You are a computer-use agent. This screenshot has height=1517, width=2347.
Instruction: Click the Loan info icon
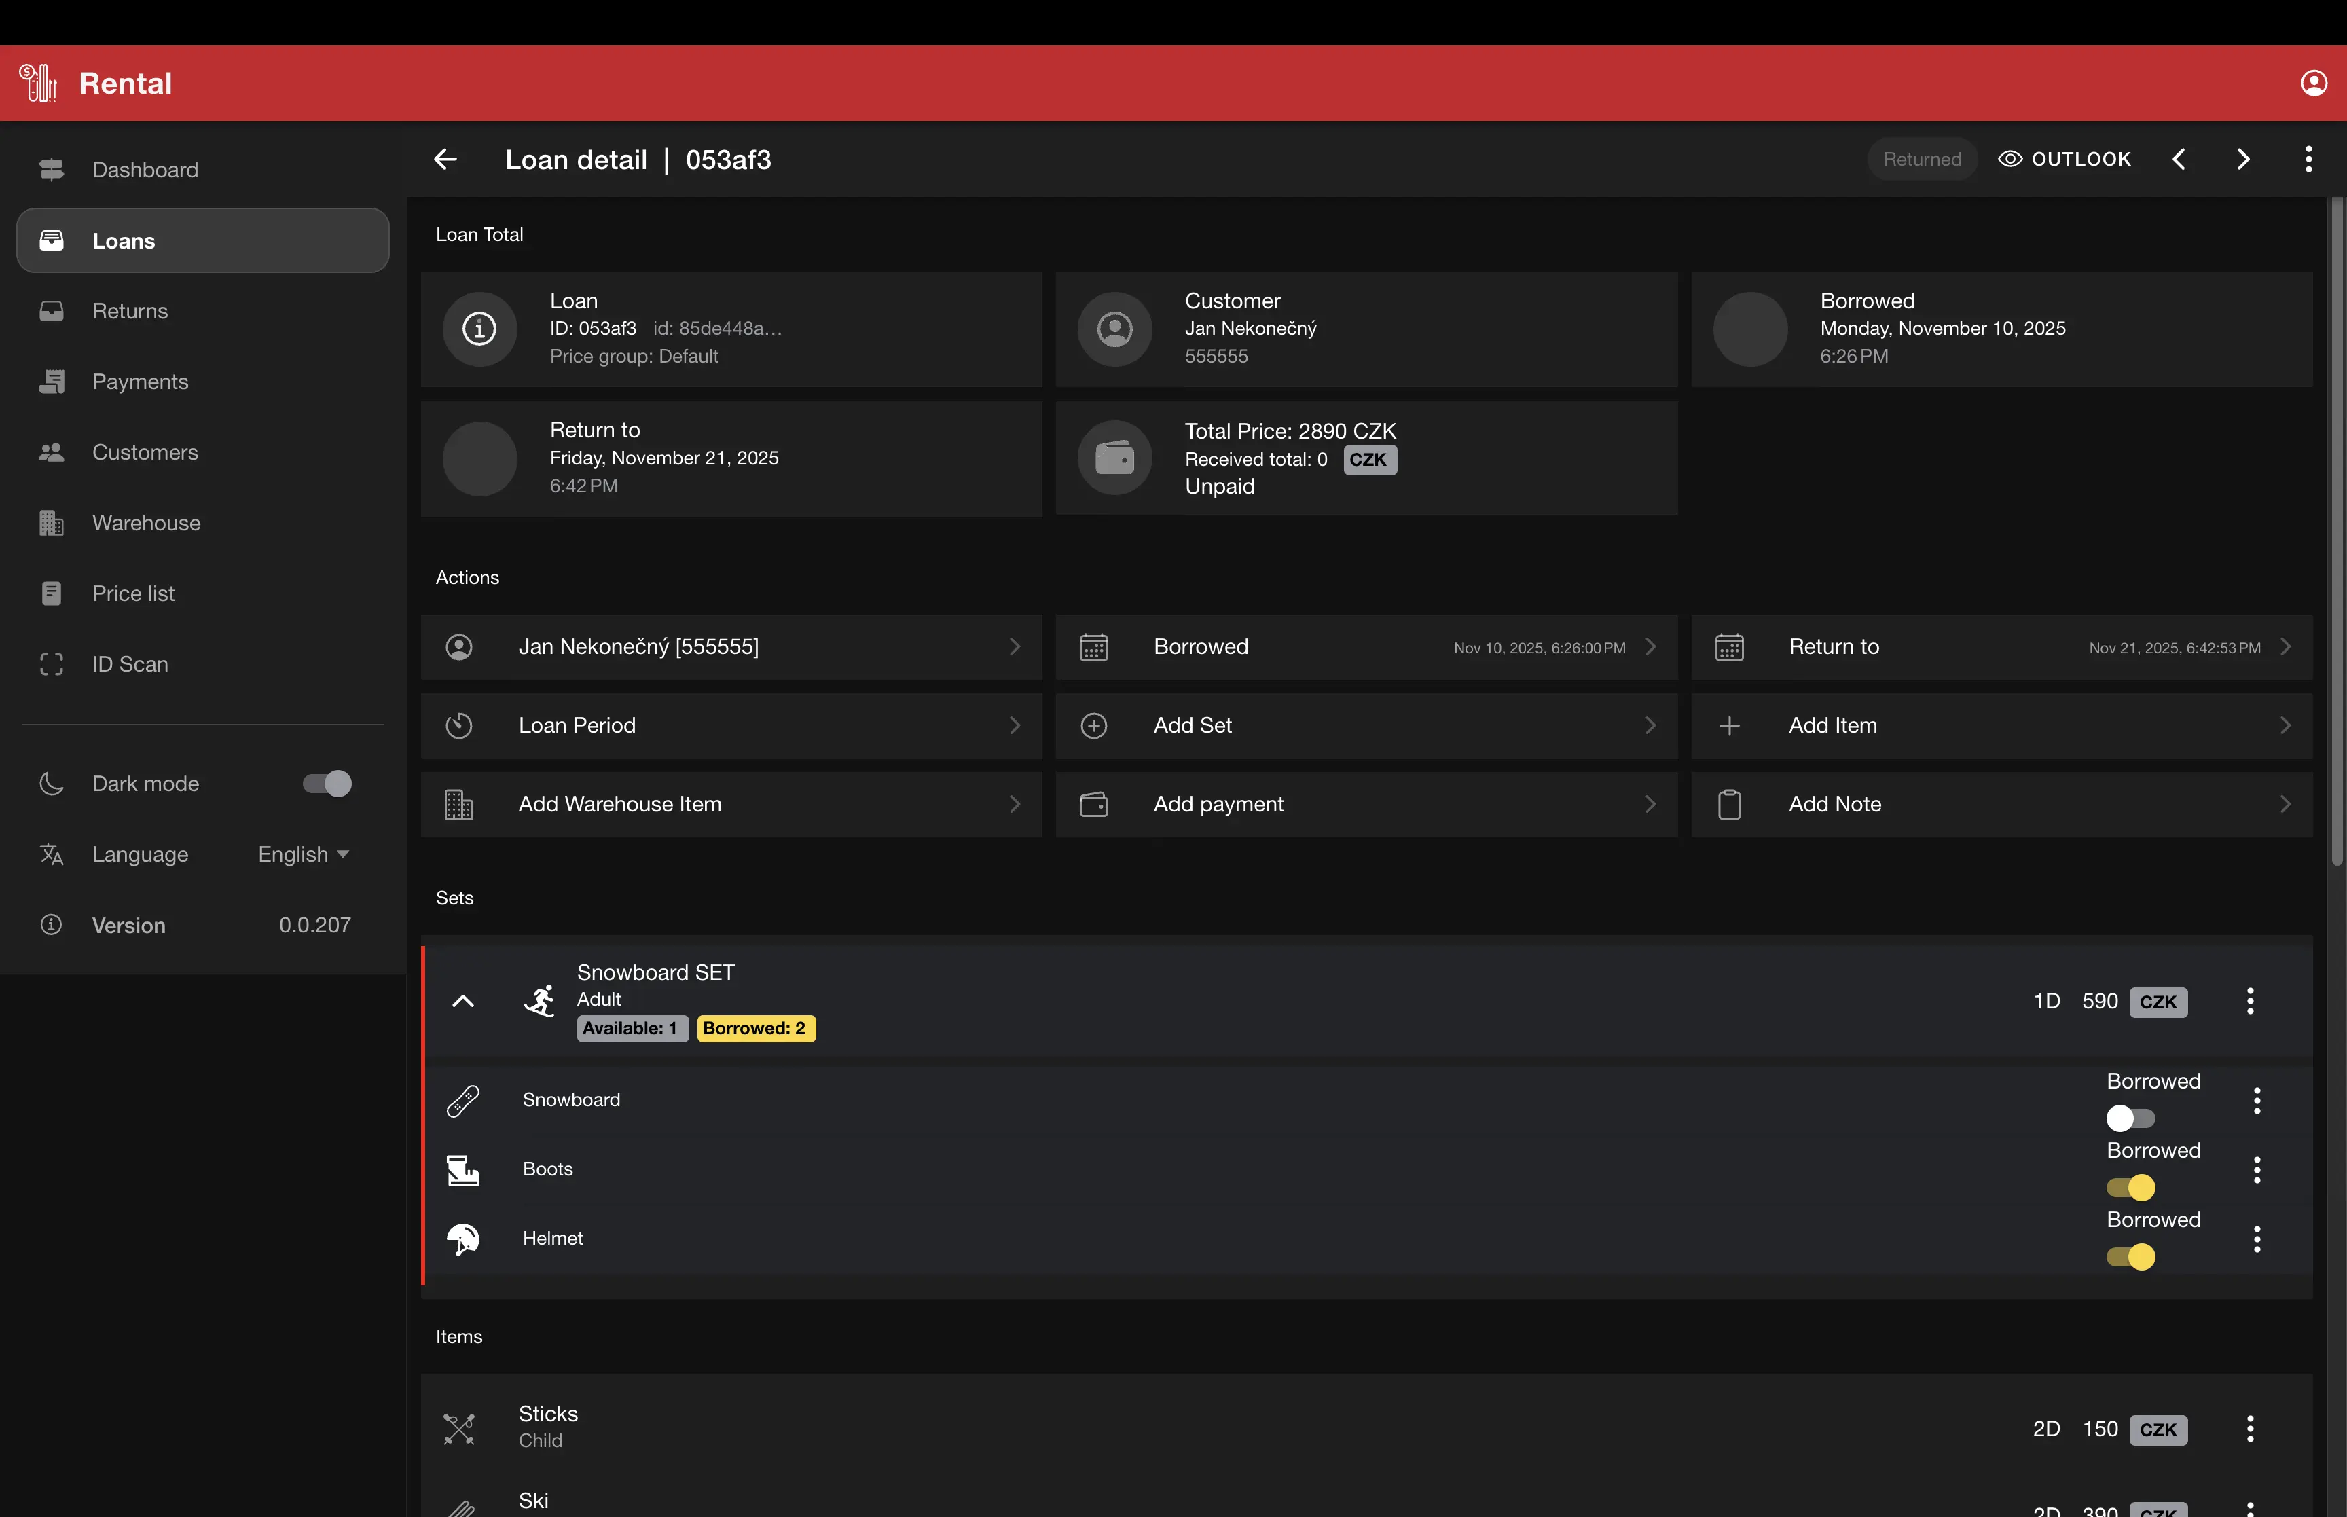click(x=479, y=329)
